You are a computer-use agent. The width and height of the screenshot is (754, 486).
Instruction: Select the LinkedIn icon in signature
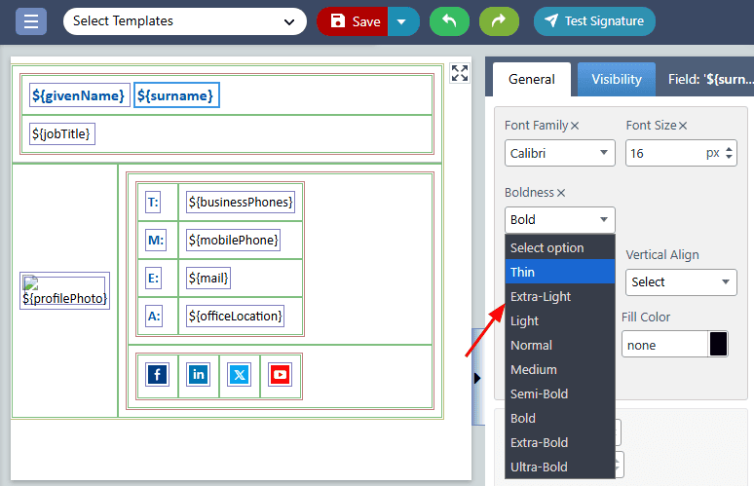click(x=199, y=374)
